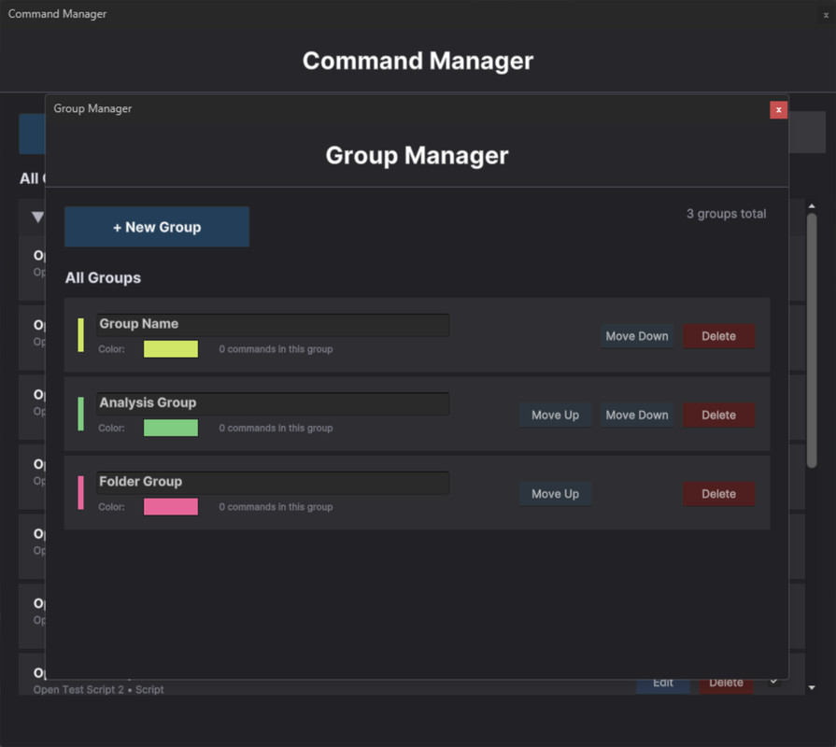Open the green color swatch for Analysis Group
The image size is (836, 747).
click(170, 427)
